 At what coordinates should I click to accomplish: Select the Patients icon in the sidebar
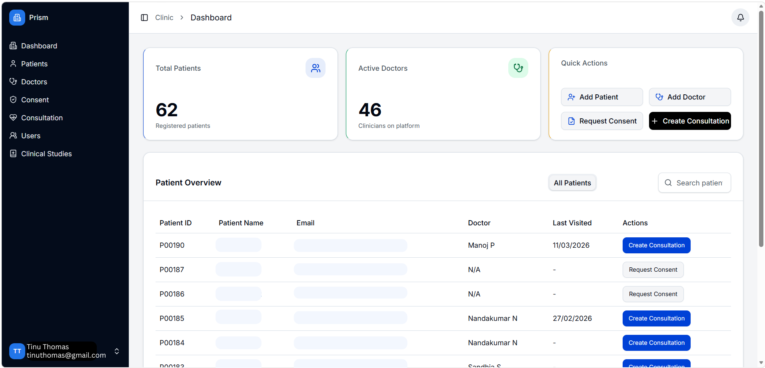point(14,64)
